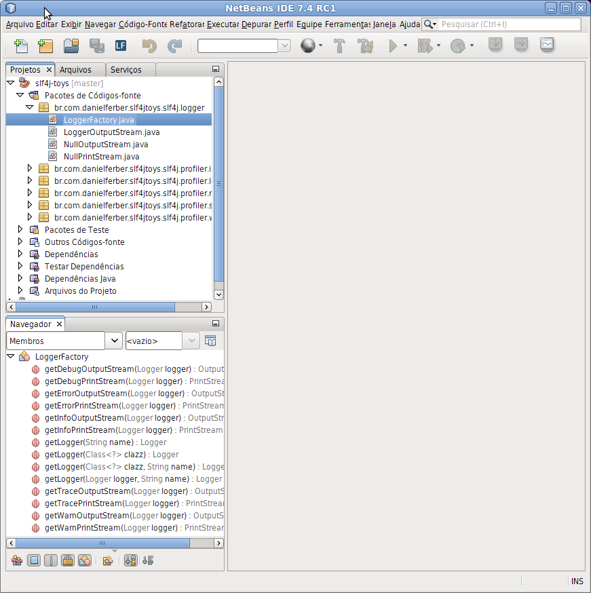Expand the Dependências node
591x593 pixels.
point(20,254)
